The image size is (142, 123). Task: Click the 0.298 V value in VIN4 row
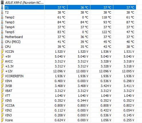coord(129,81)
